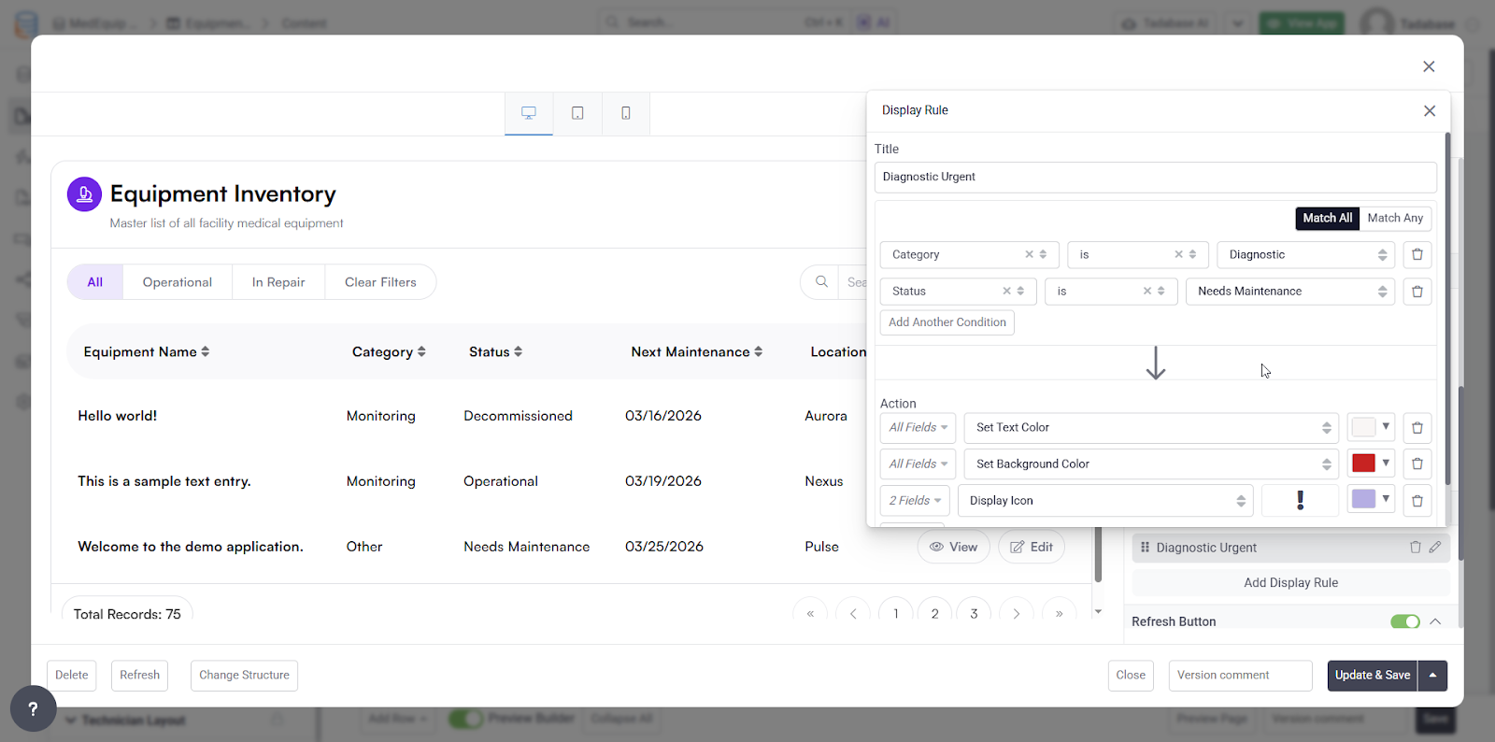Click Add Another Condition button
Image resolution: width=1495 pixels, height=742 pixels.
coord(947,322)
